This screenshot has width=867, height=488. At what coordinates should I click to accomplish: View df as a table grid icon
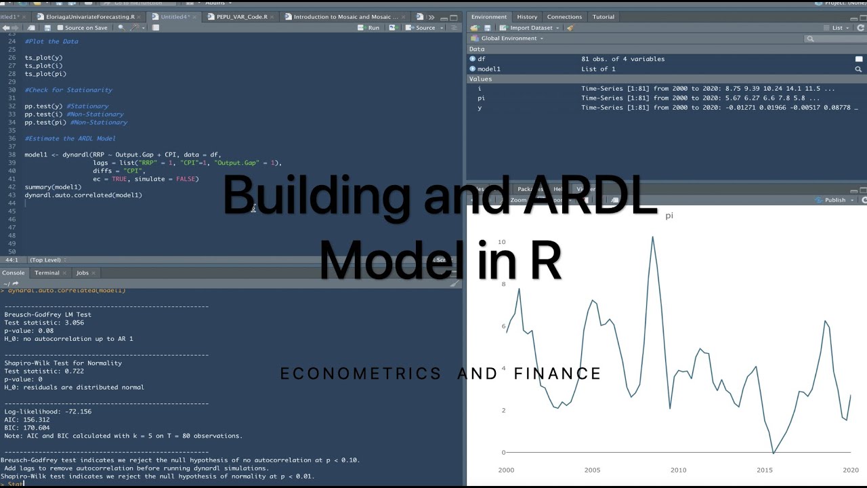(859, 59)
